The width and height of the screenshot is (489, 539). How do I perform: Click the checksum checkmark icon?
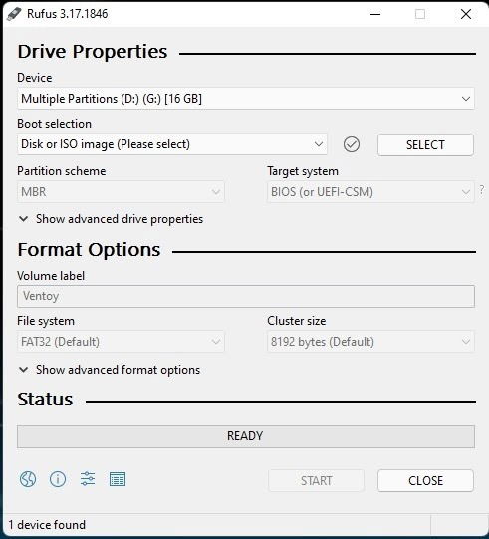tap(352, 144)
